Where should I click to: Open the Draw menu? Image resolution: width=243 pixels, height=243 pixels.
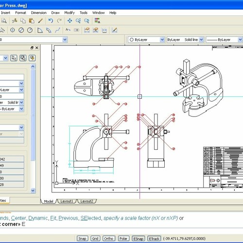pos(55,13)
